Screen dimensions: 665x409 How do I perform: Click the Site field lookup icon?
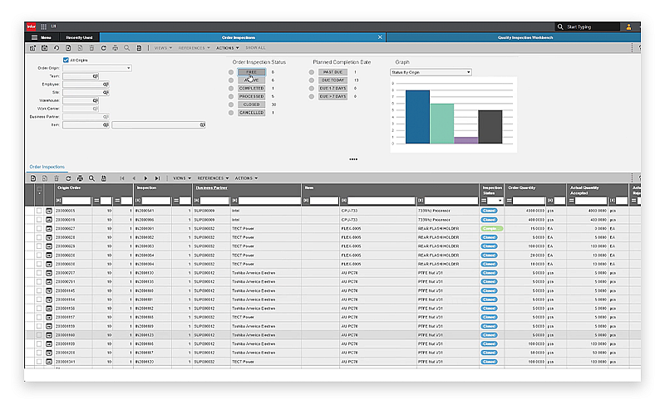106,92
